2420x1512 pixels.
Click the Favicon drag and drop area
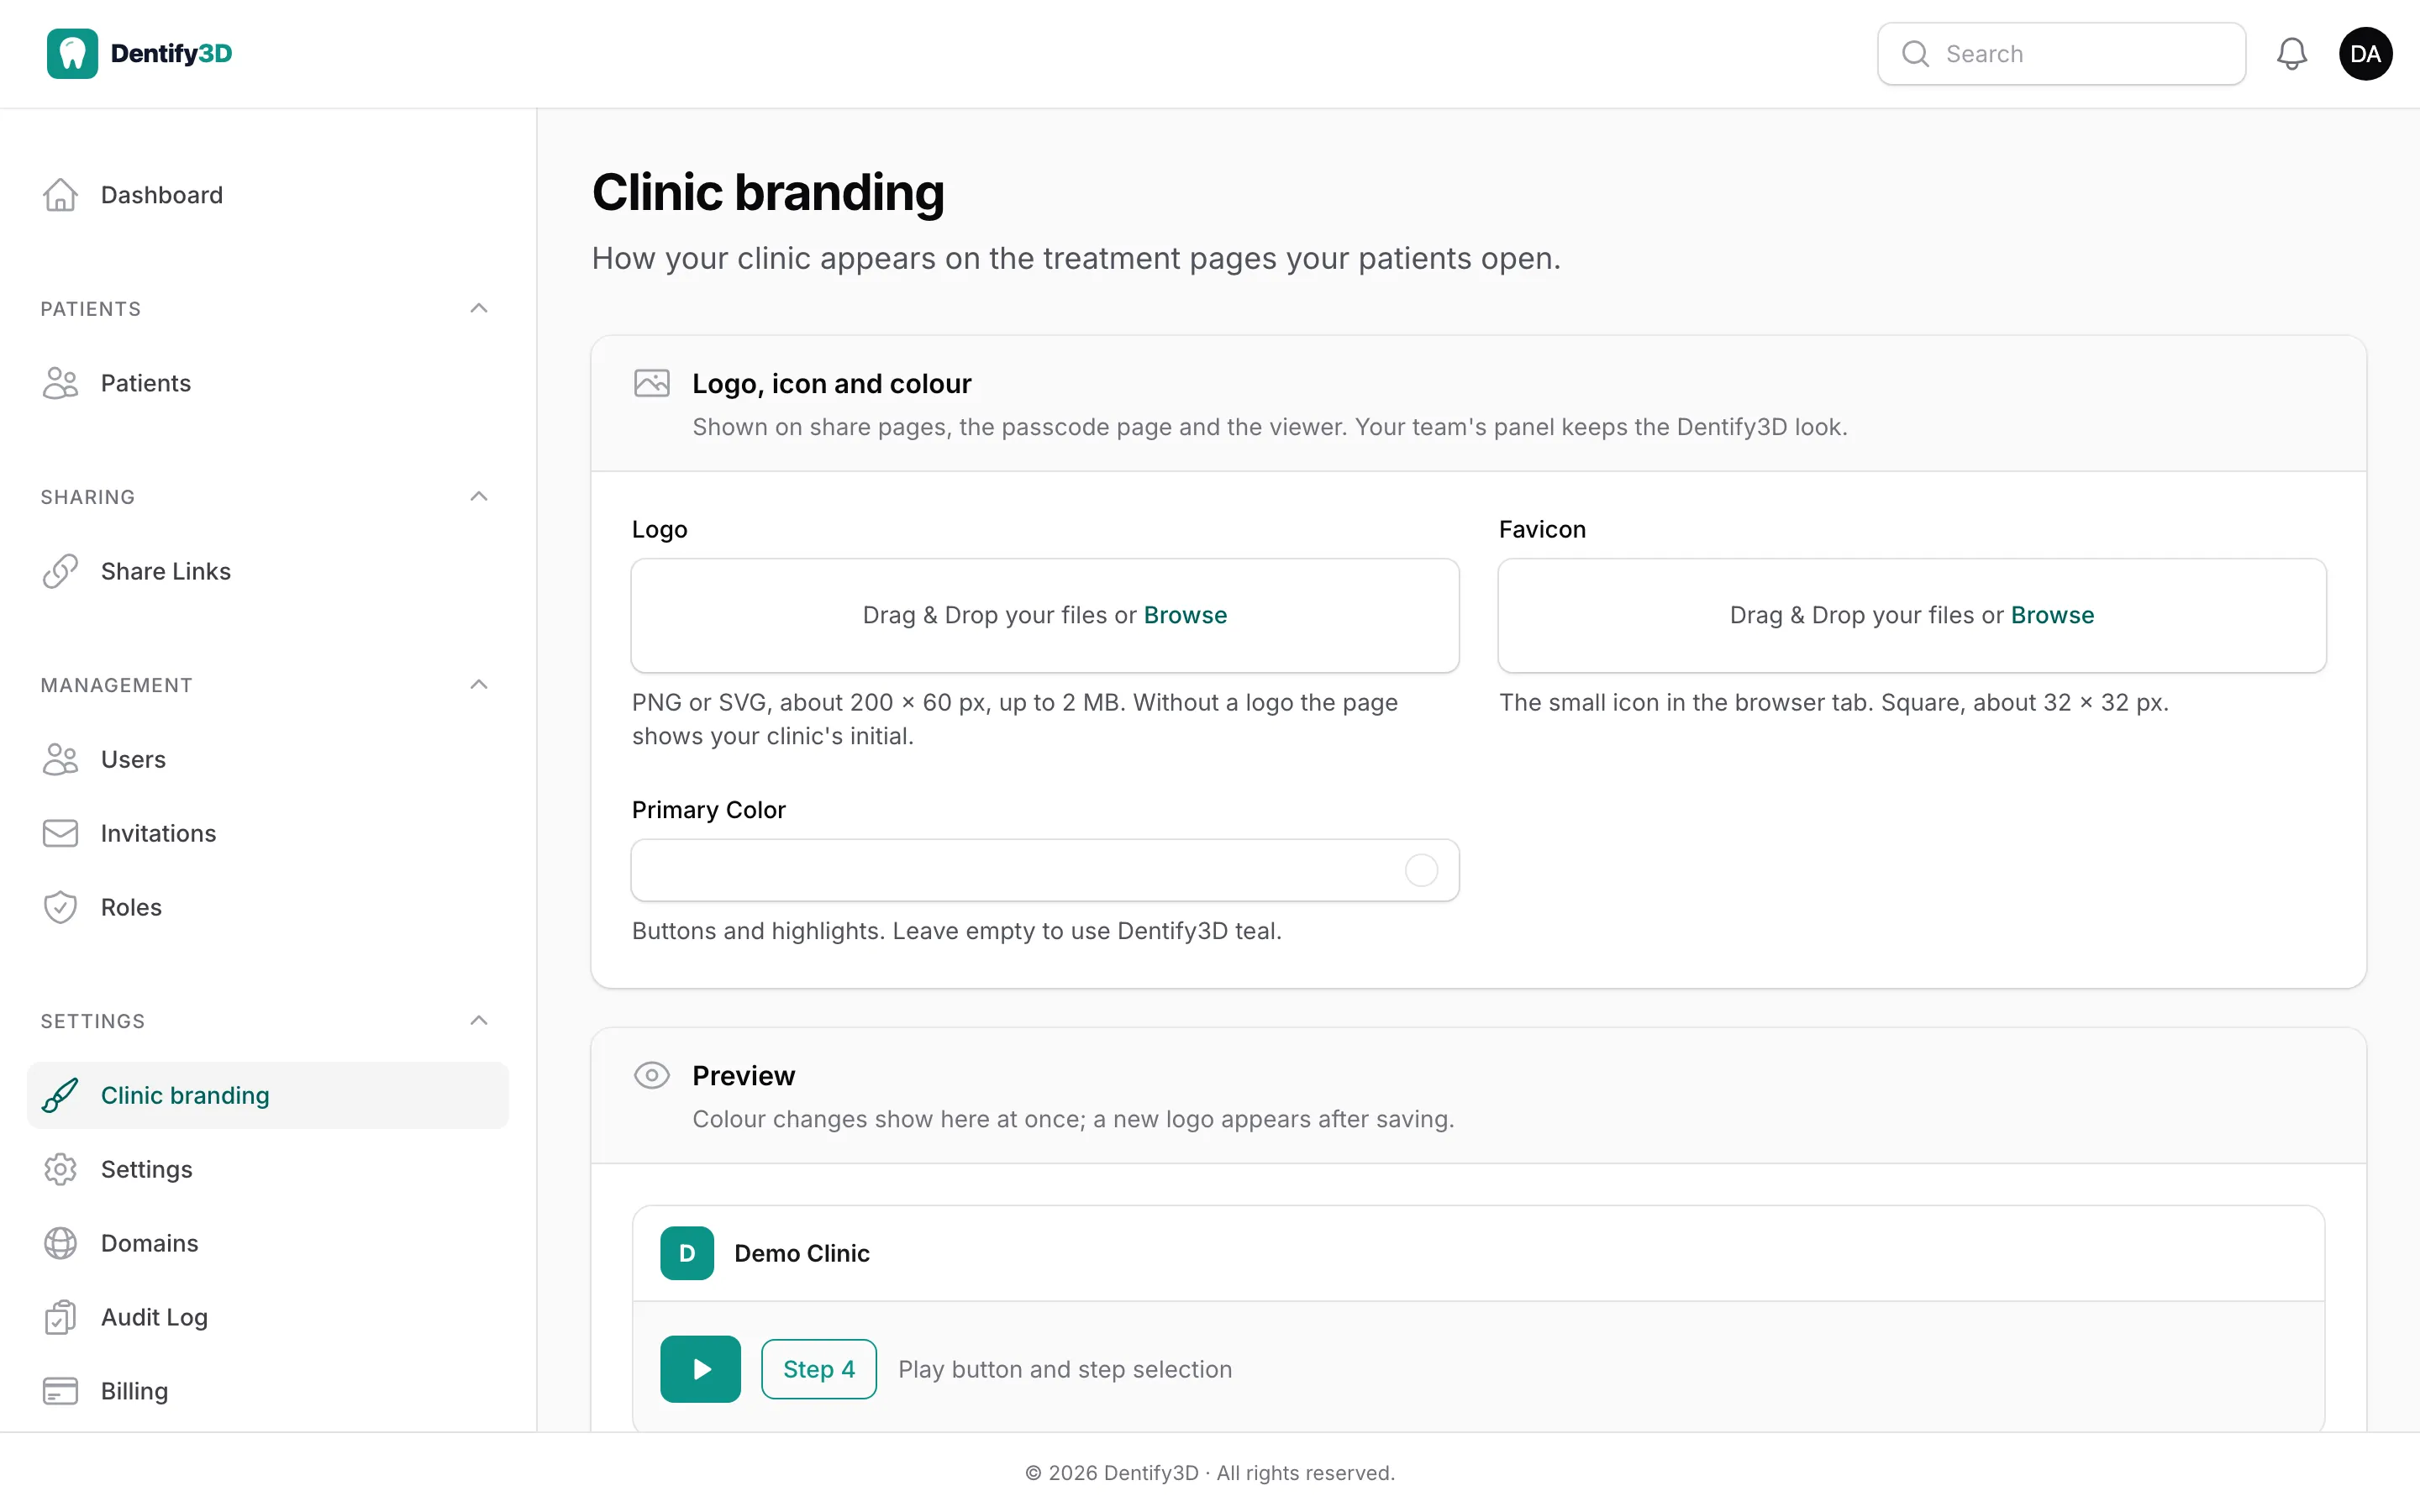(1911, 615)
